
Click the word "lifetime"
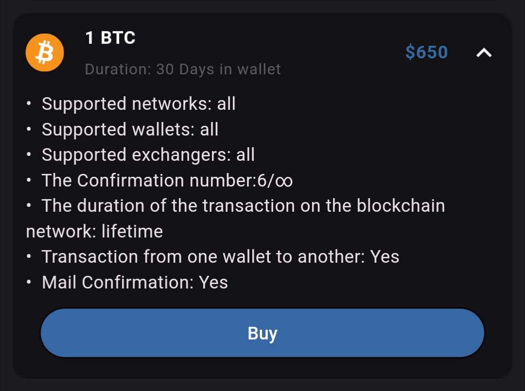pos(132,232)
